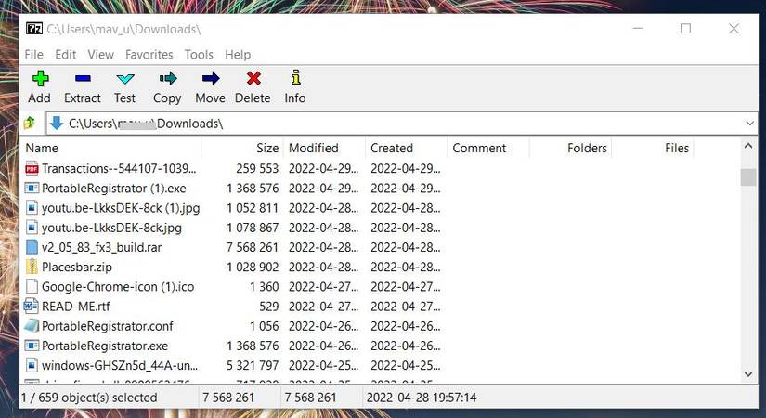Image resolution: width=766 pixels, height=418 pixels.
Task: Click the blue download arrow in path bar
Action: pos(57,124)
